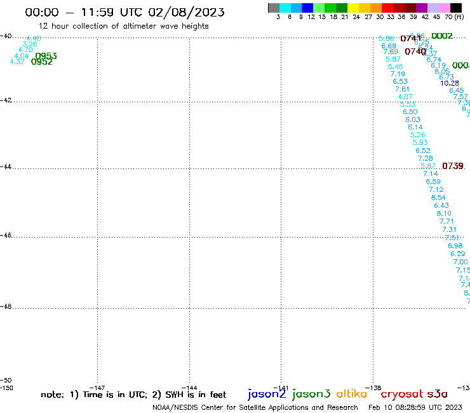The width and height of the screenshot is (470, 413).
Task: Click the s3a satellite label
Action: 438,394
